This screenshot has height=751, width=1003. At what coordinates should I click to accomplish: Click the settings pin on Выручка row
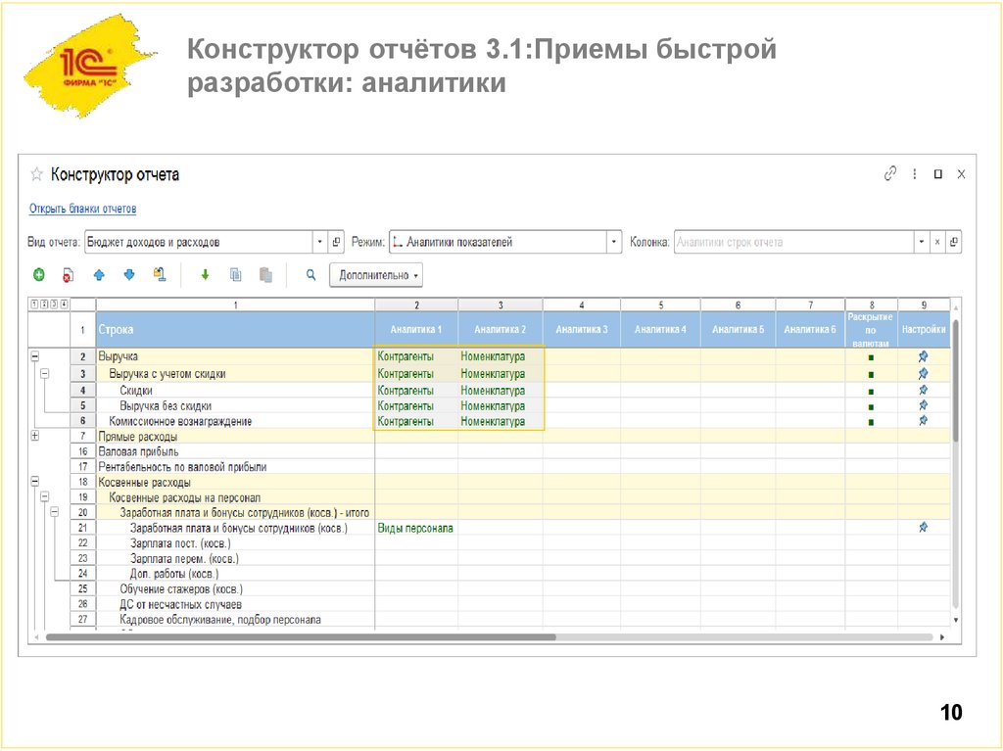(923, 355)
